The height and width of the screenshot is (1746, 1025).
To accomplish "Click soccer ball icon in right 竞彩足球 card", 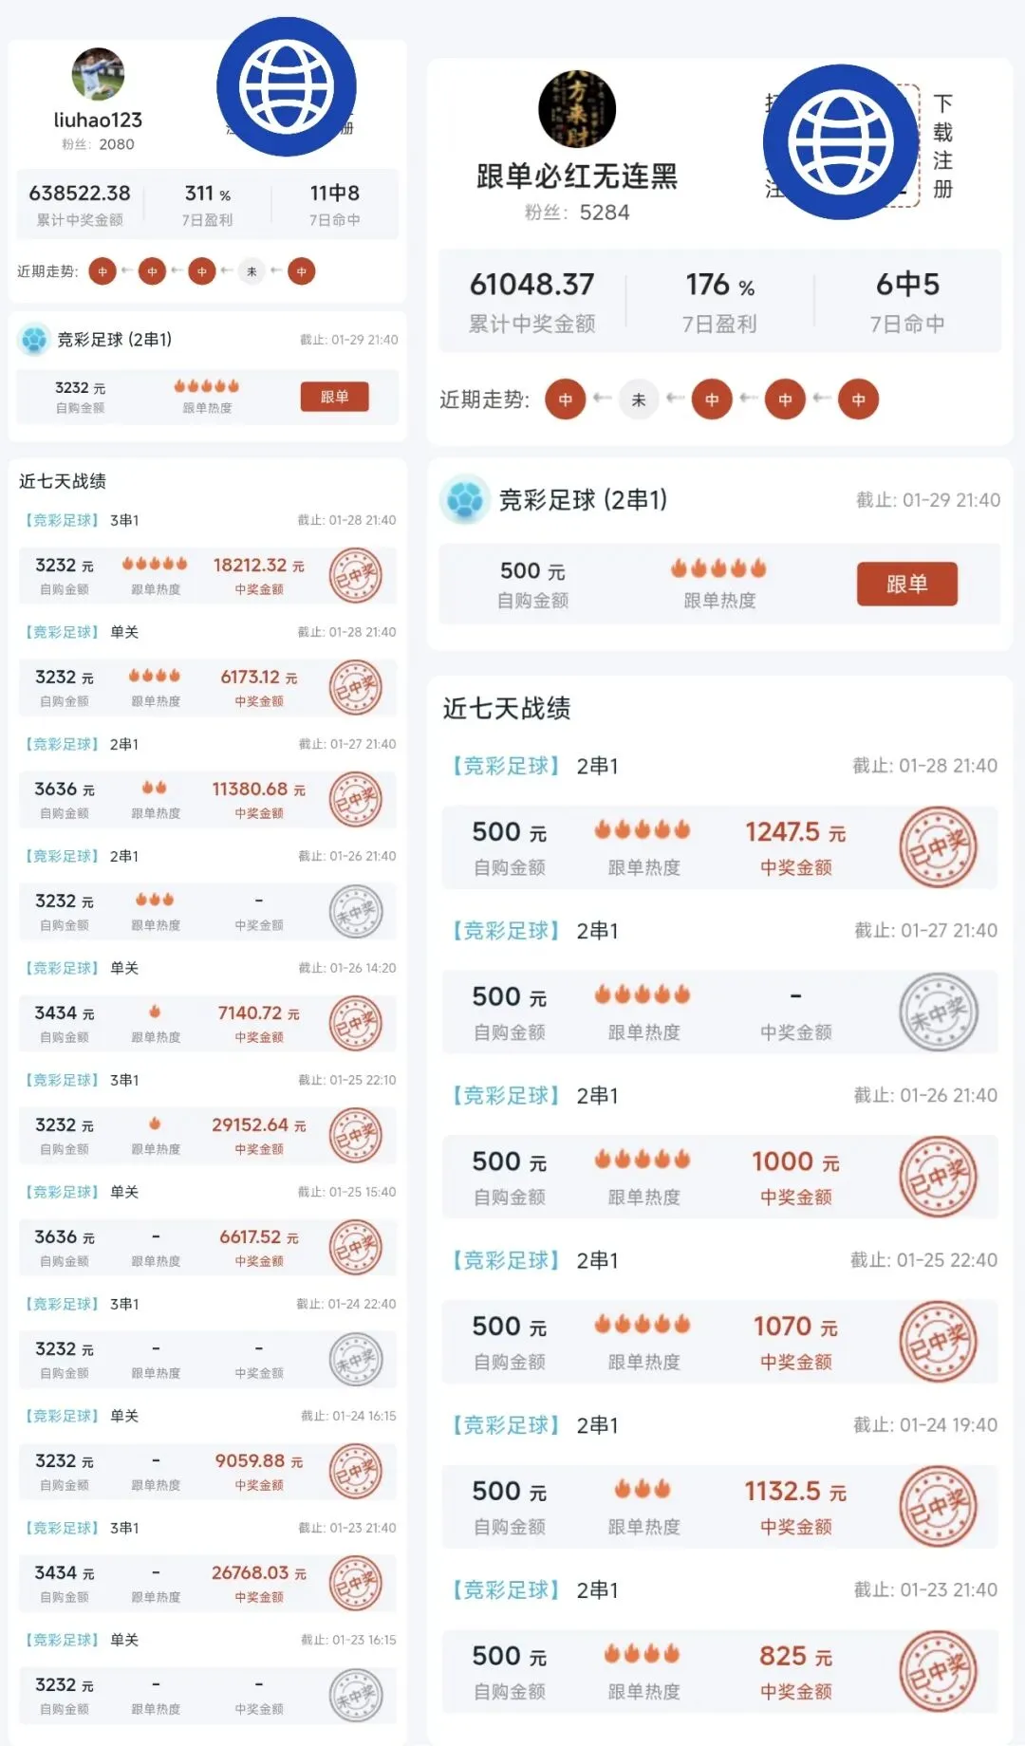I will pyautogui.click(x=465, y=499).
